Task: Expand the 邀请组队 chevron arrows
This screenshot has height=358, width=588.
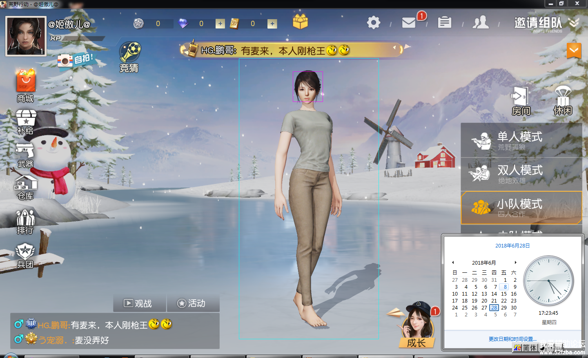Action: pyautogui.click(x=574, y=23)
